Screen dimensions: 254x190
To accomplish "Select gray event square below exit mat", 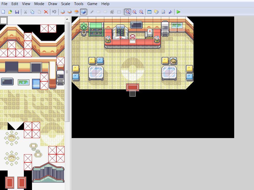I will click(x=133, y=93).
